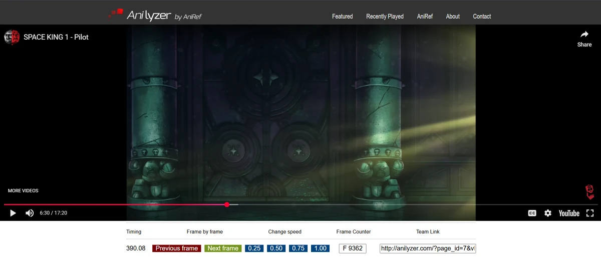Image resolution: width=601 pixels, height=258 pixels.
Task: Click the Frame by frame label
Action: 204,232
